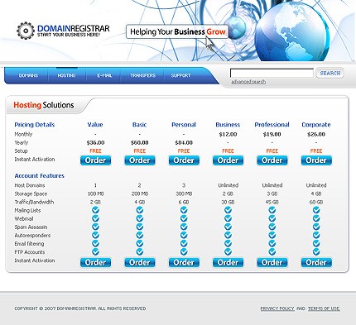356x325 pixels.
Task: Open the Domains menu item
Action: pos(28,75)
